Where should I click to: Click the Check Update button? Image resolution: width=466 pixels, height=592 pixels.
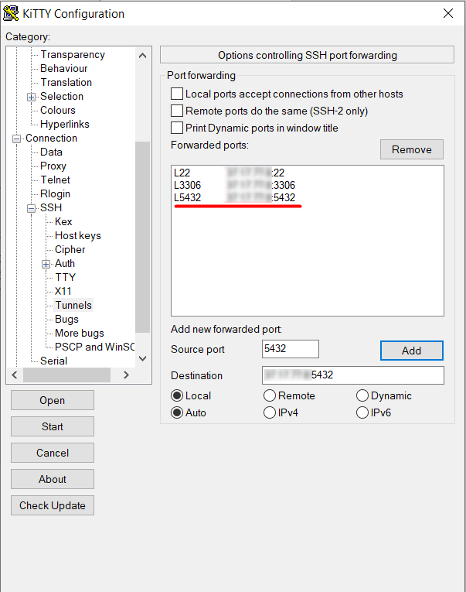pyautogui.click(x=53, y=505)
